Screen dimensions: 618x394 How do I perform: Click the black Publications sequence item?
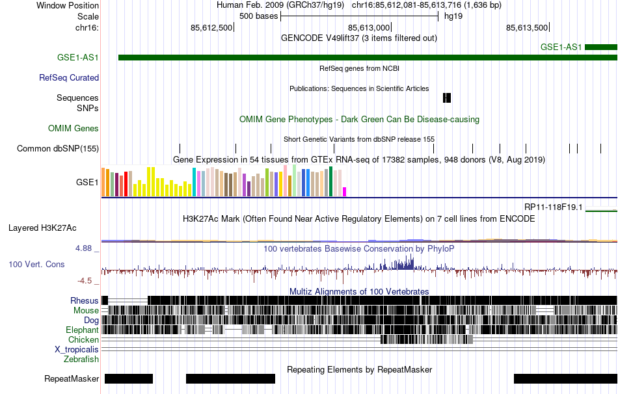tap(446, 98)
